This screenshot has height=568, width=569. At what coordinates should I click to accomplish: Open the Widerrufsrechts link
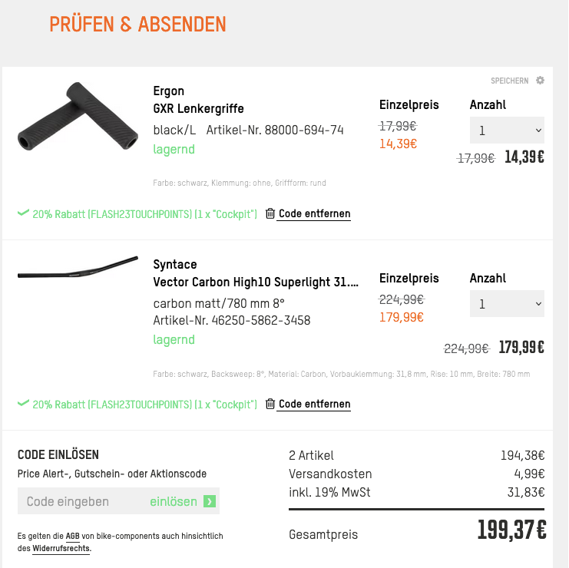[61, 549]
